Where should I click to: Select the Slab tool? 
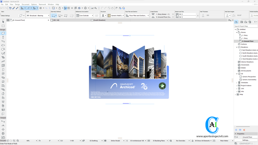[3, 45]
